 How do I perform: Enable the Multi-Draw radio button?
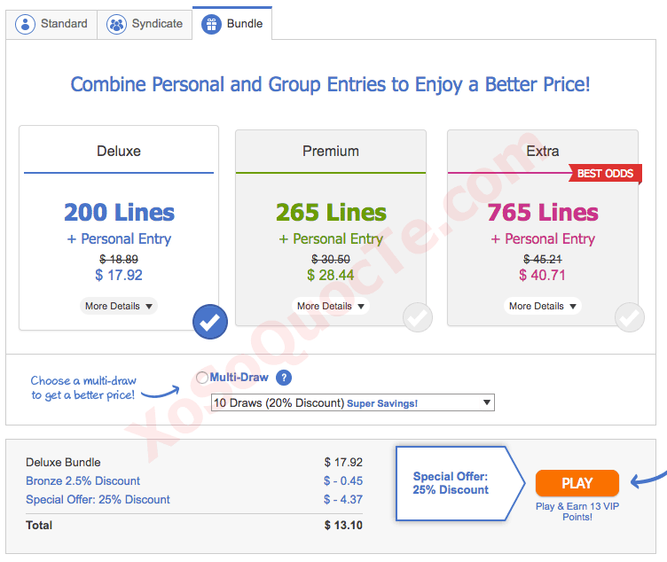(x=202, y=378)
